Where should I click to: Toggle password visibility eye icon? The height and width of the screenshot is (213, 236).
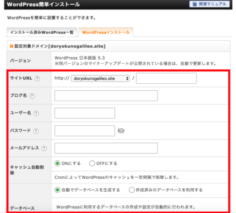coord(121,130)
